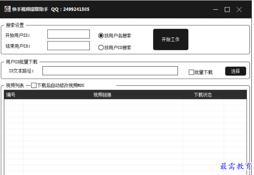Minimize the 快手视频提取助手 window
254x175 pixels.
tap(215, 9)
